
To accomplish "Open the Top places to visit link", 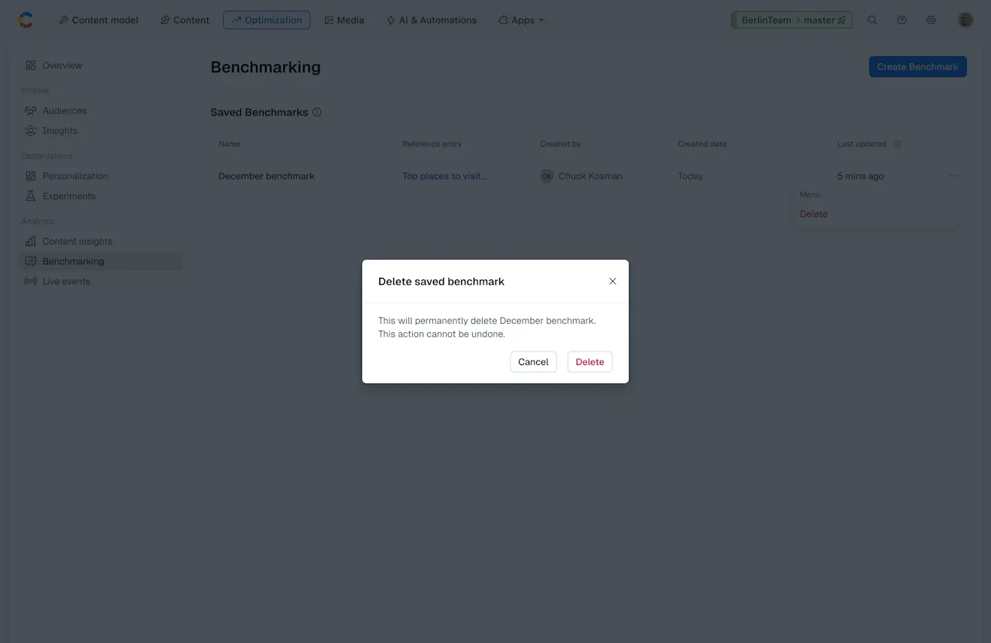I will (x=444, y=176).
